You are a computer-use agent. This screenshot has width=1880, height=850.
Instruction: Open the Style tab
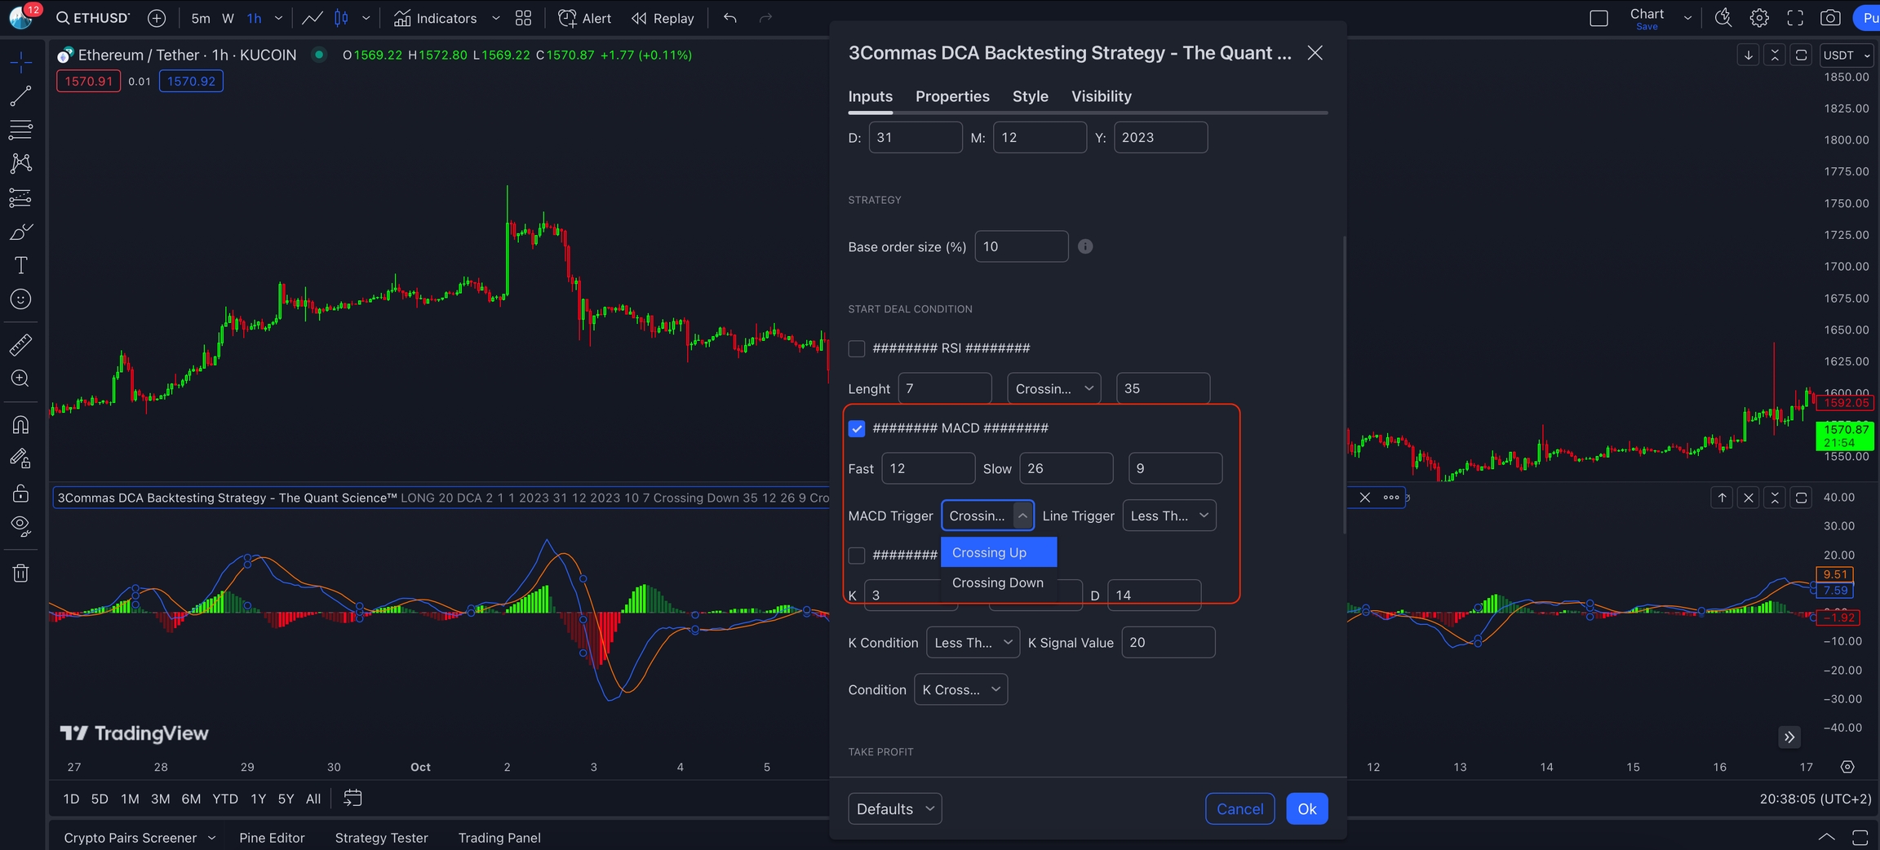[1030, 96]
